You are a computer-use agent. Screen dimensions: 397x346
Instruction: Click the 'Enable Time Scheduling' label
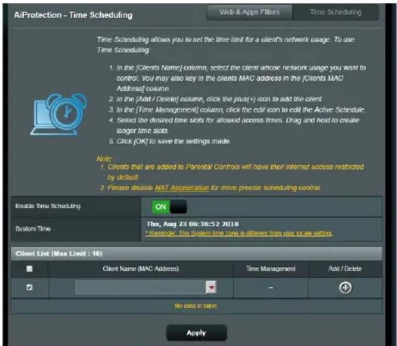(48, 206)
